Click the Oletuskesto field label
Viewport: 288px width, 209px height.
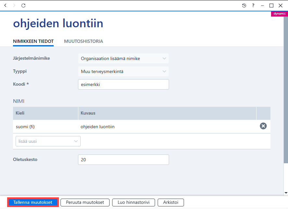(25, 159)
